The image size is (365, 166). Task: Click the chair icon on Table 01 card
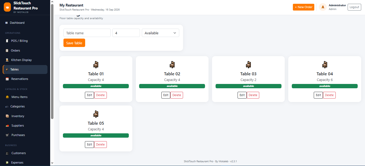coord(96,65)
